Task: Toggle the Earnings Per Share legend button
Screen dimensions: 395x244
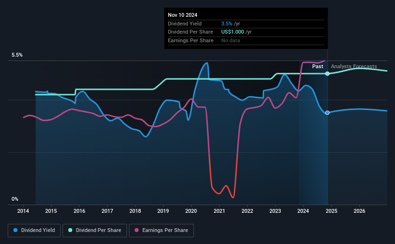Action: (x=161, y=231)
